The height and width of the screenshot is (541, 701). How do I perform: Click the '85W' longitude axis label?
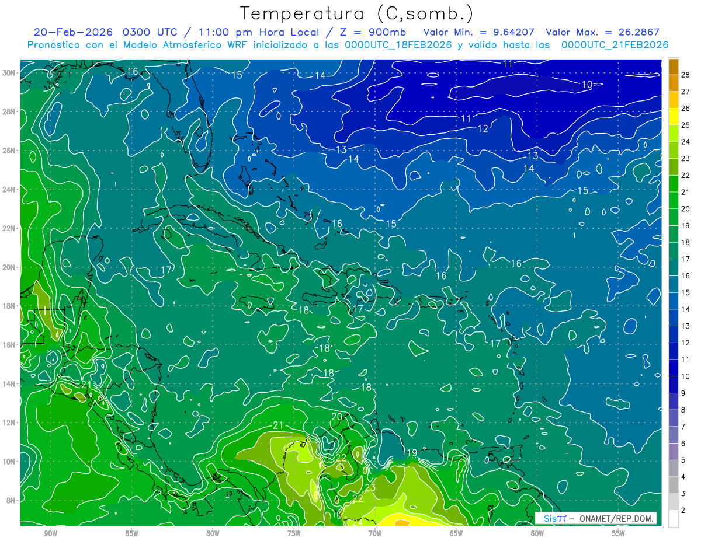point(131,534)
